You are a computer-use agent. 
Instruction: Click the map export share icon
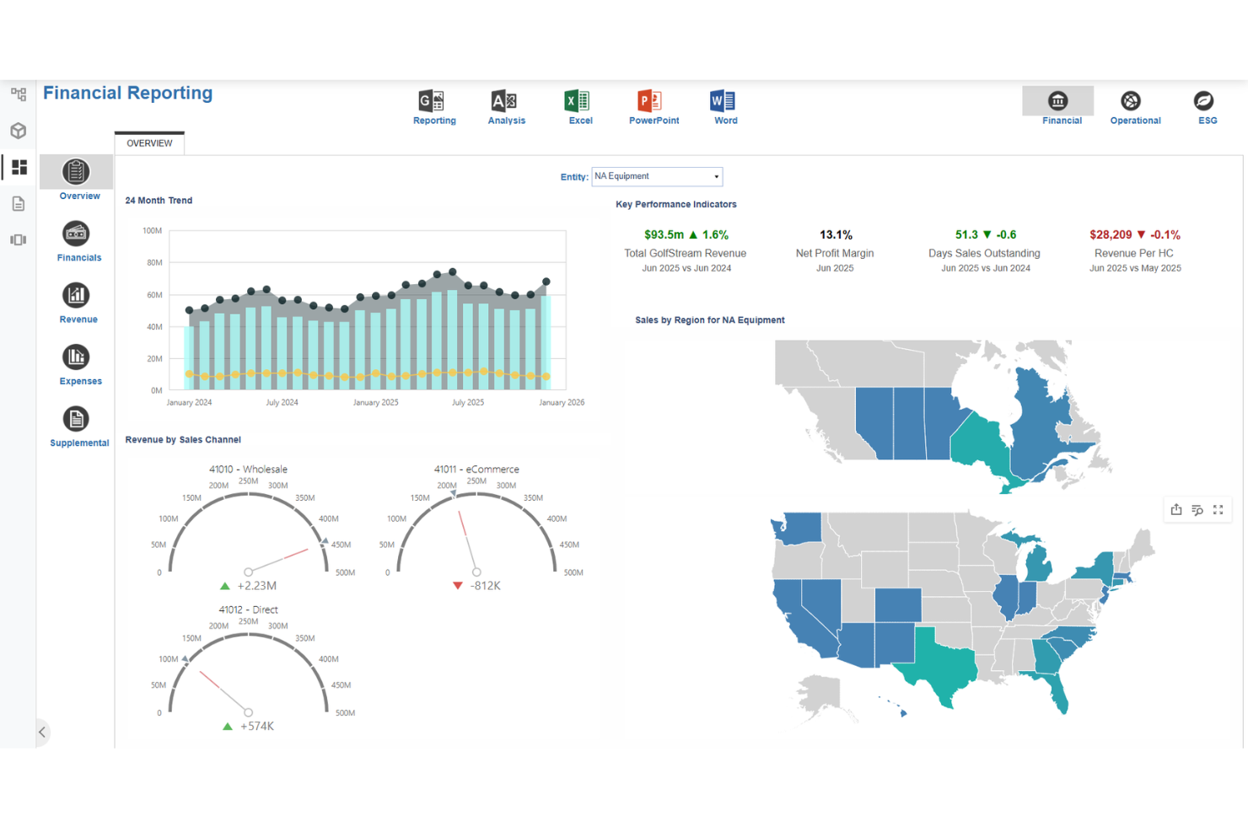[x=1176, y=509]
